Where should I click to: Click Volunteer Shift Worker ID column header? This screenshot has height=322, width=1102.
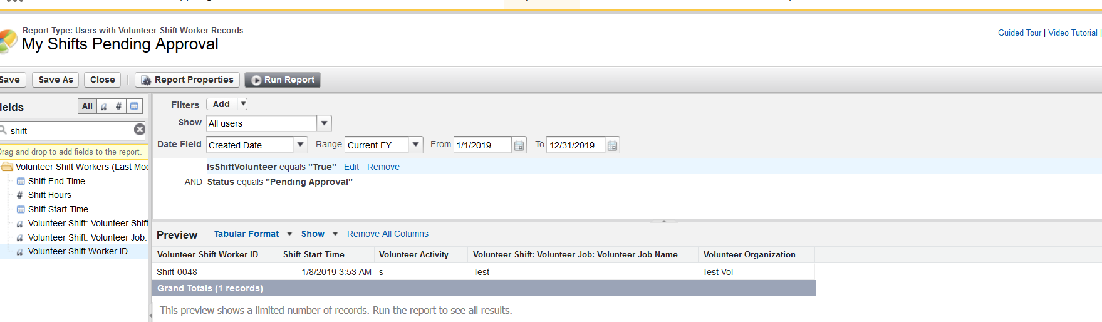215,254
